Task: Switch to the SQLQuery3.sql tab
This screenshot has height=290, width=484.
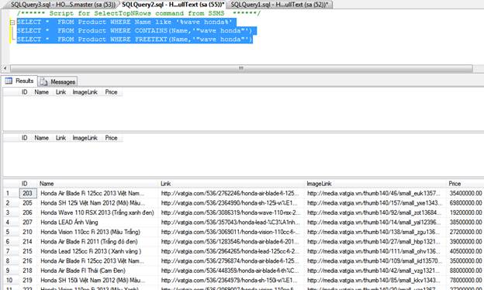Action: (x=63, y=5)
